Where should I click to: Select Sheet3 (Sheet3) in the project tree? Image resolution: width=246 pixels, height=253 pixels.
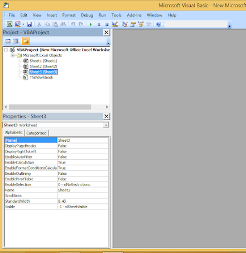pyautogui.click(x=44, y=72)
